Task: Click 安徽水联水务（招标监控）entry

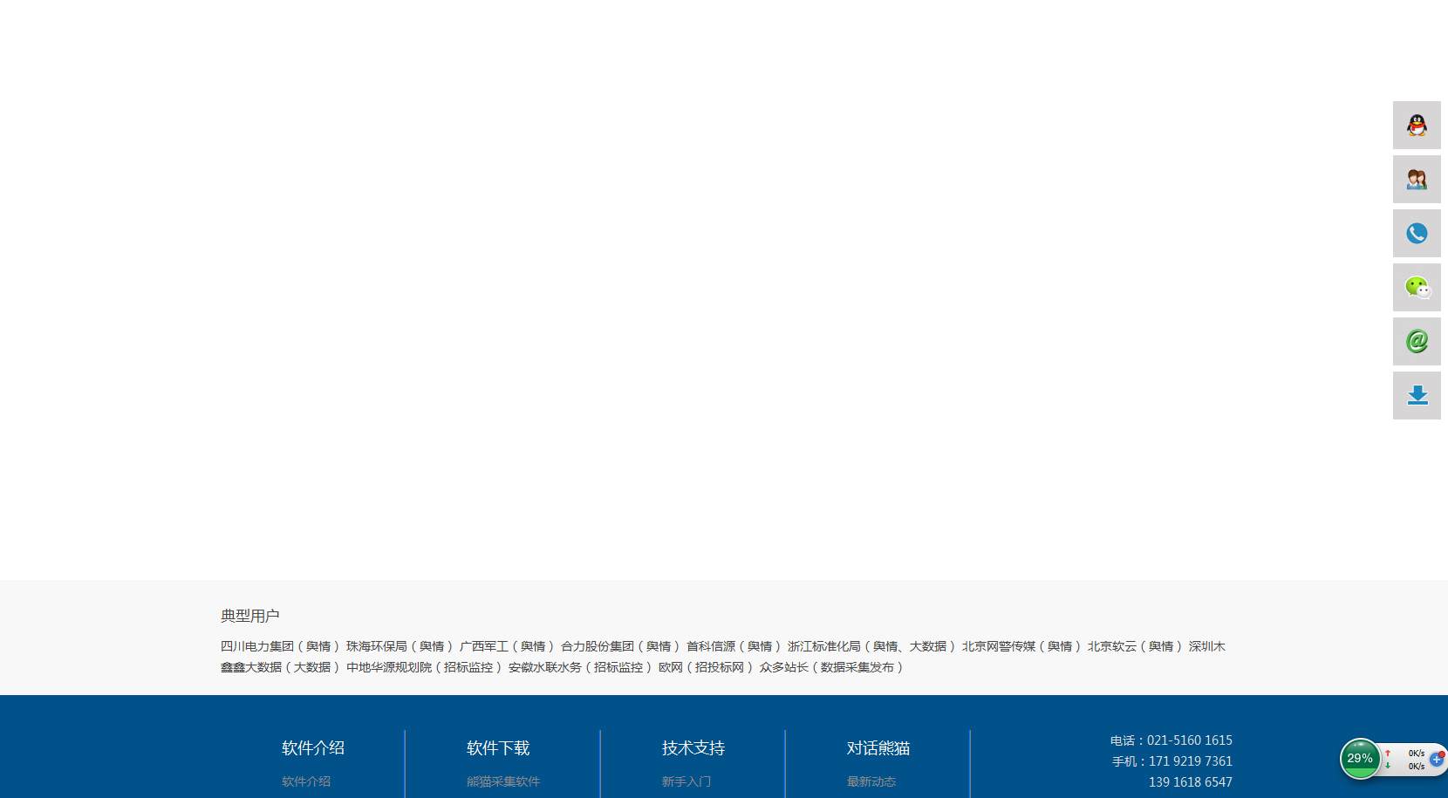Action: 580,667
